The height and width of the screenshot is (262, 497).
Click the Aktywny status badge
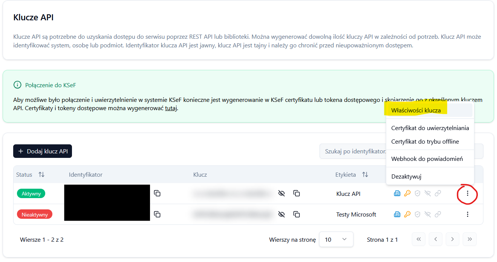[31, 194]
